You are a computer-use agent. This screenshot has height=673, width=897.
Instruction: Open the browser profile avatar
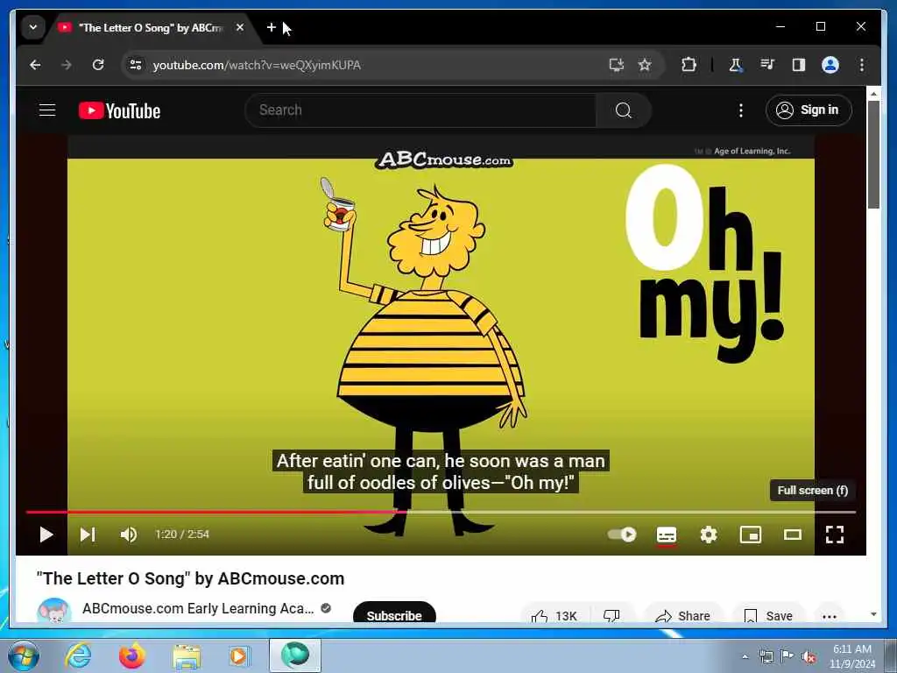coord(830,65)
